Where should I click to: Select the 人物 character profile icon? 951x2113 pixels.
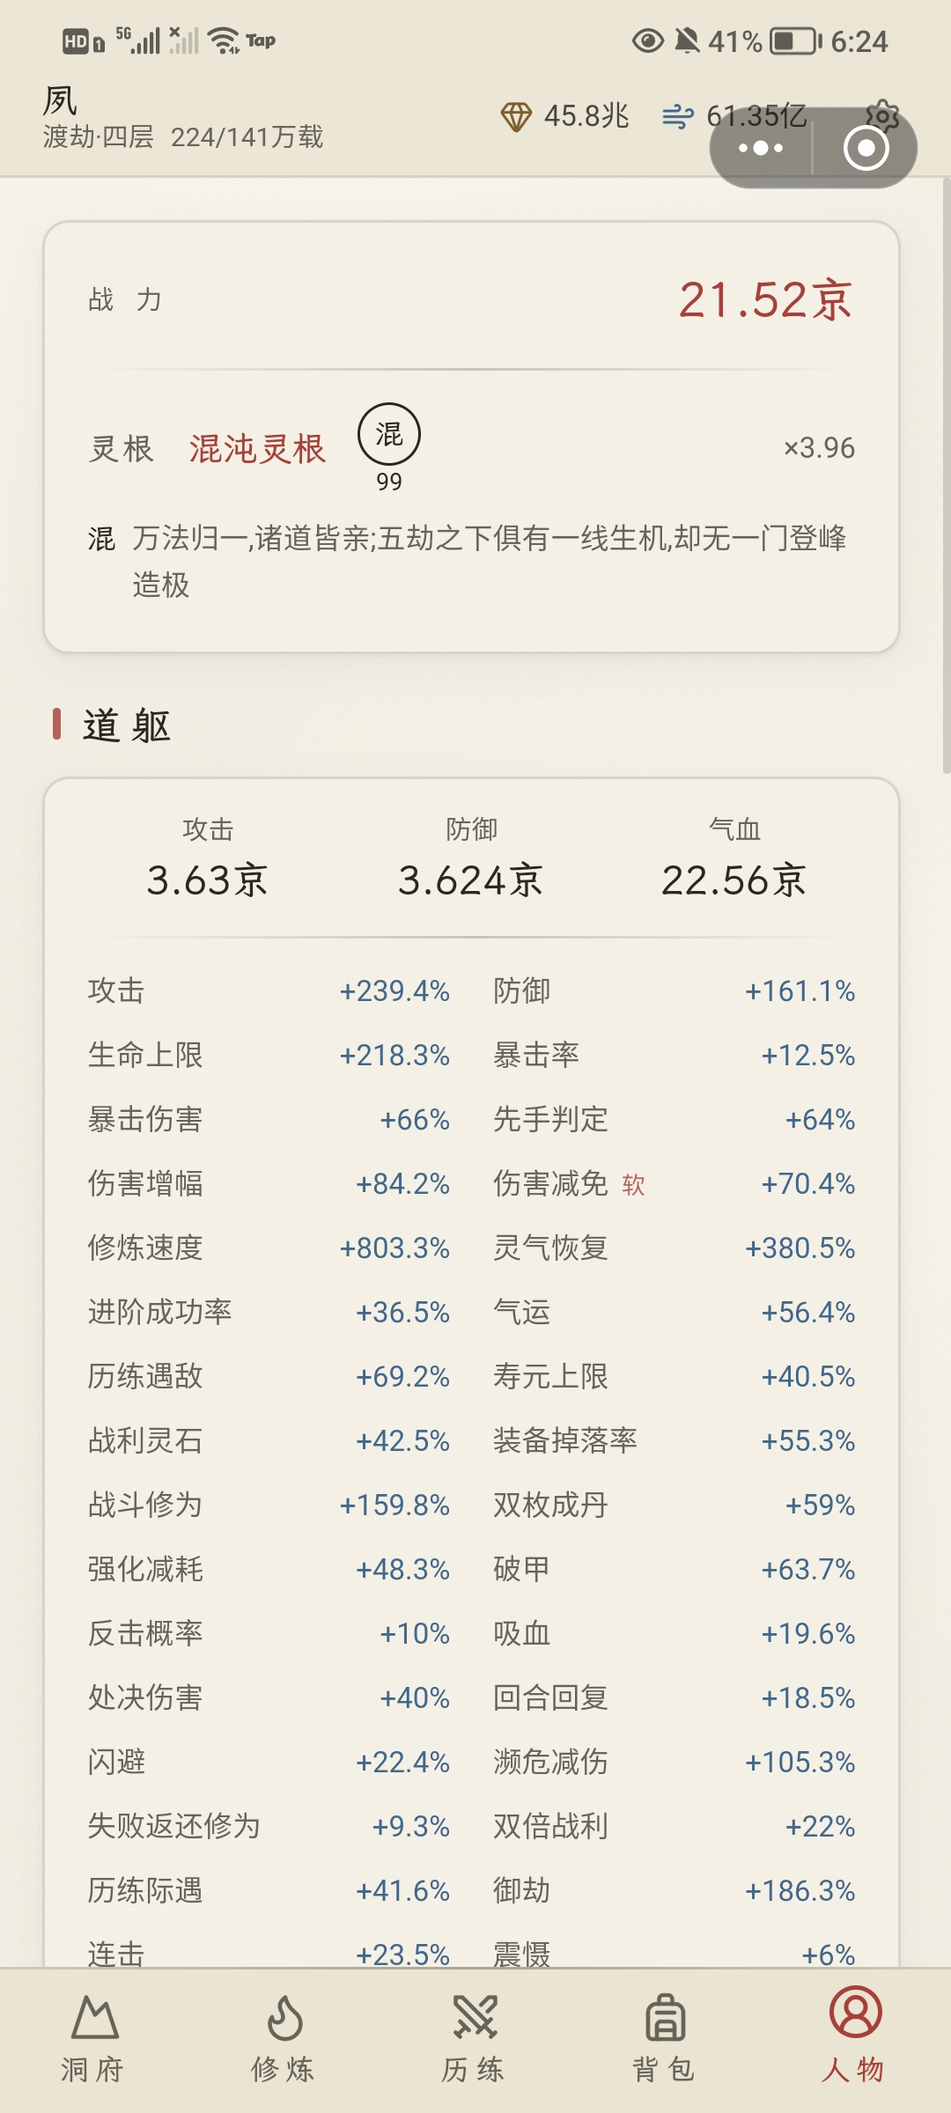click(x=855, y=2012)
